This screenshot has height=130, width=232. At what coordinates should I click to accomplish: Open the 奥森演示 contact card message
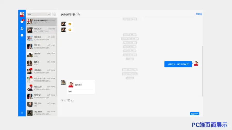[x=81, y=87]
